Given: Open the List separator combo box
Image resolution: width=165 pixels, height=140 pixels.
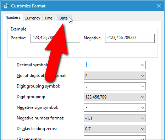Looking at the screenshot, I should [115, 138].
